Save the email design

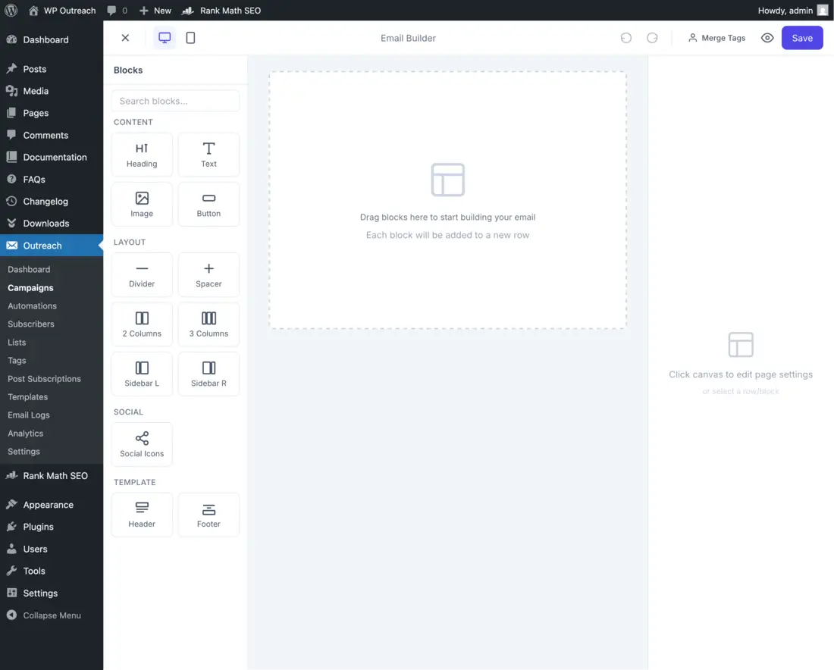click(x=802, y=37)
